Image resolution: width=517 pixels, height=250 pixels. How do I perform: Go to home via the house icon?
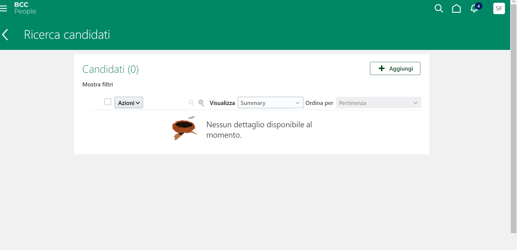(x=457, y=8)
